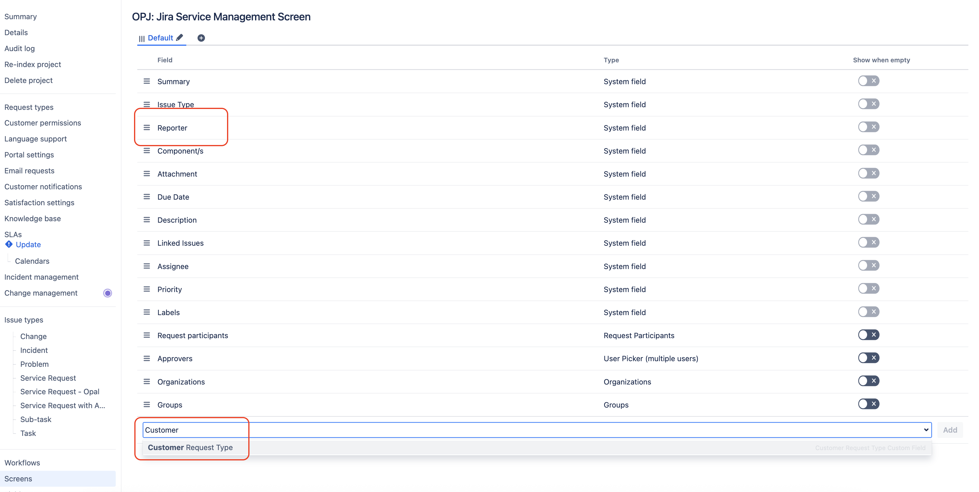This screenshot has width=979, height=492.
Task: Click the plus icon to add tab
Action: point(201,38)
